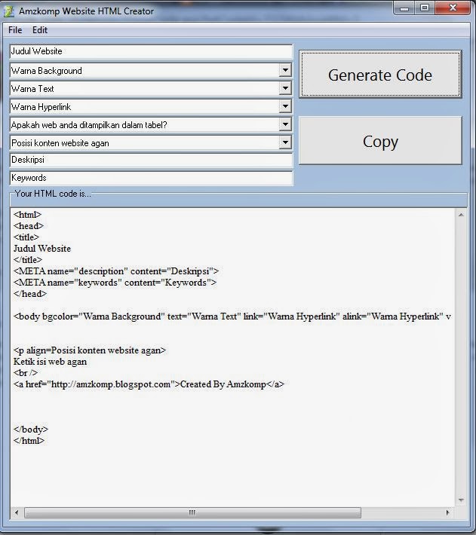Click the horizontal scrollbar thumb

(x=192, y=512)
